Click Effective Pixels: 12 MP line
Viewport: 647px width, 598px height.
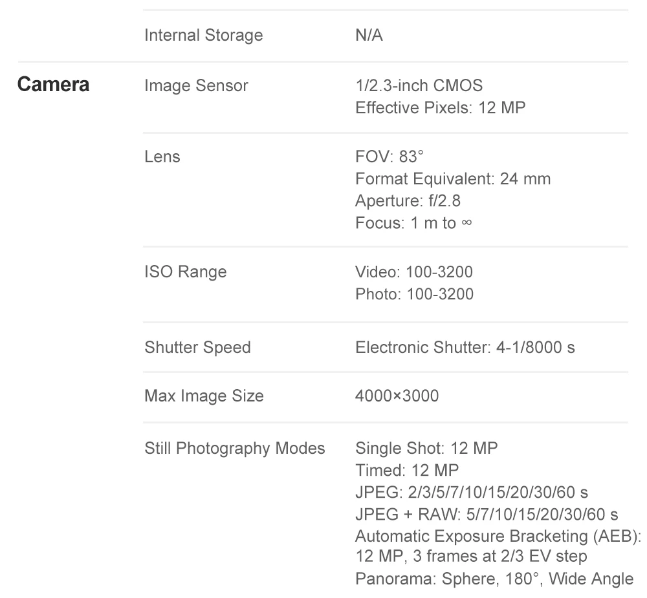click(x=440, y=108)
